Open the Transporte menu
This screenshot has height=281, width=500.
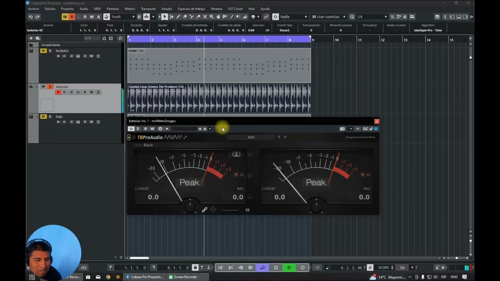point(148,9)
